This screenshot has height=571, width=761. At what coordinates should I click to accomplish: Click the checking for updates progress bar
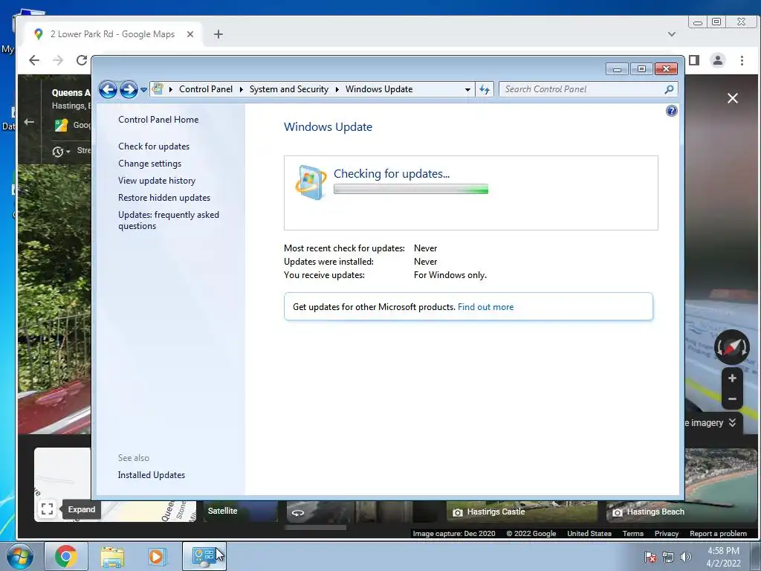point(410,190)
